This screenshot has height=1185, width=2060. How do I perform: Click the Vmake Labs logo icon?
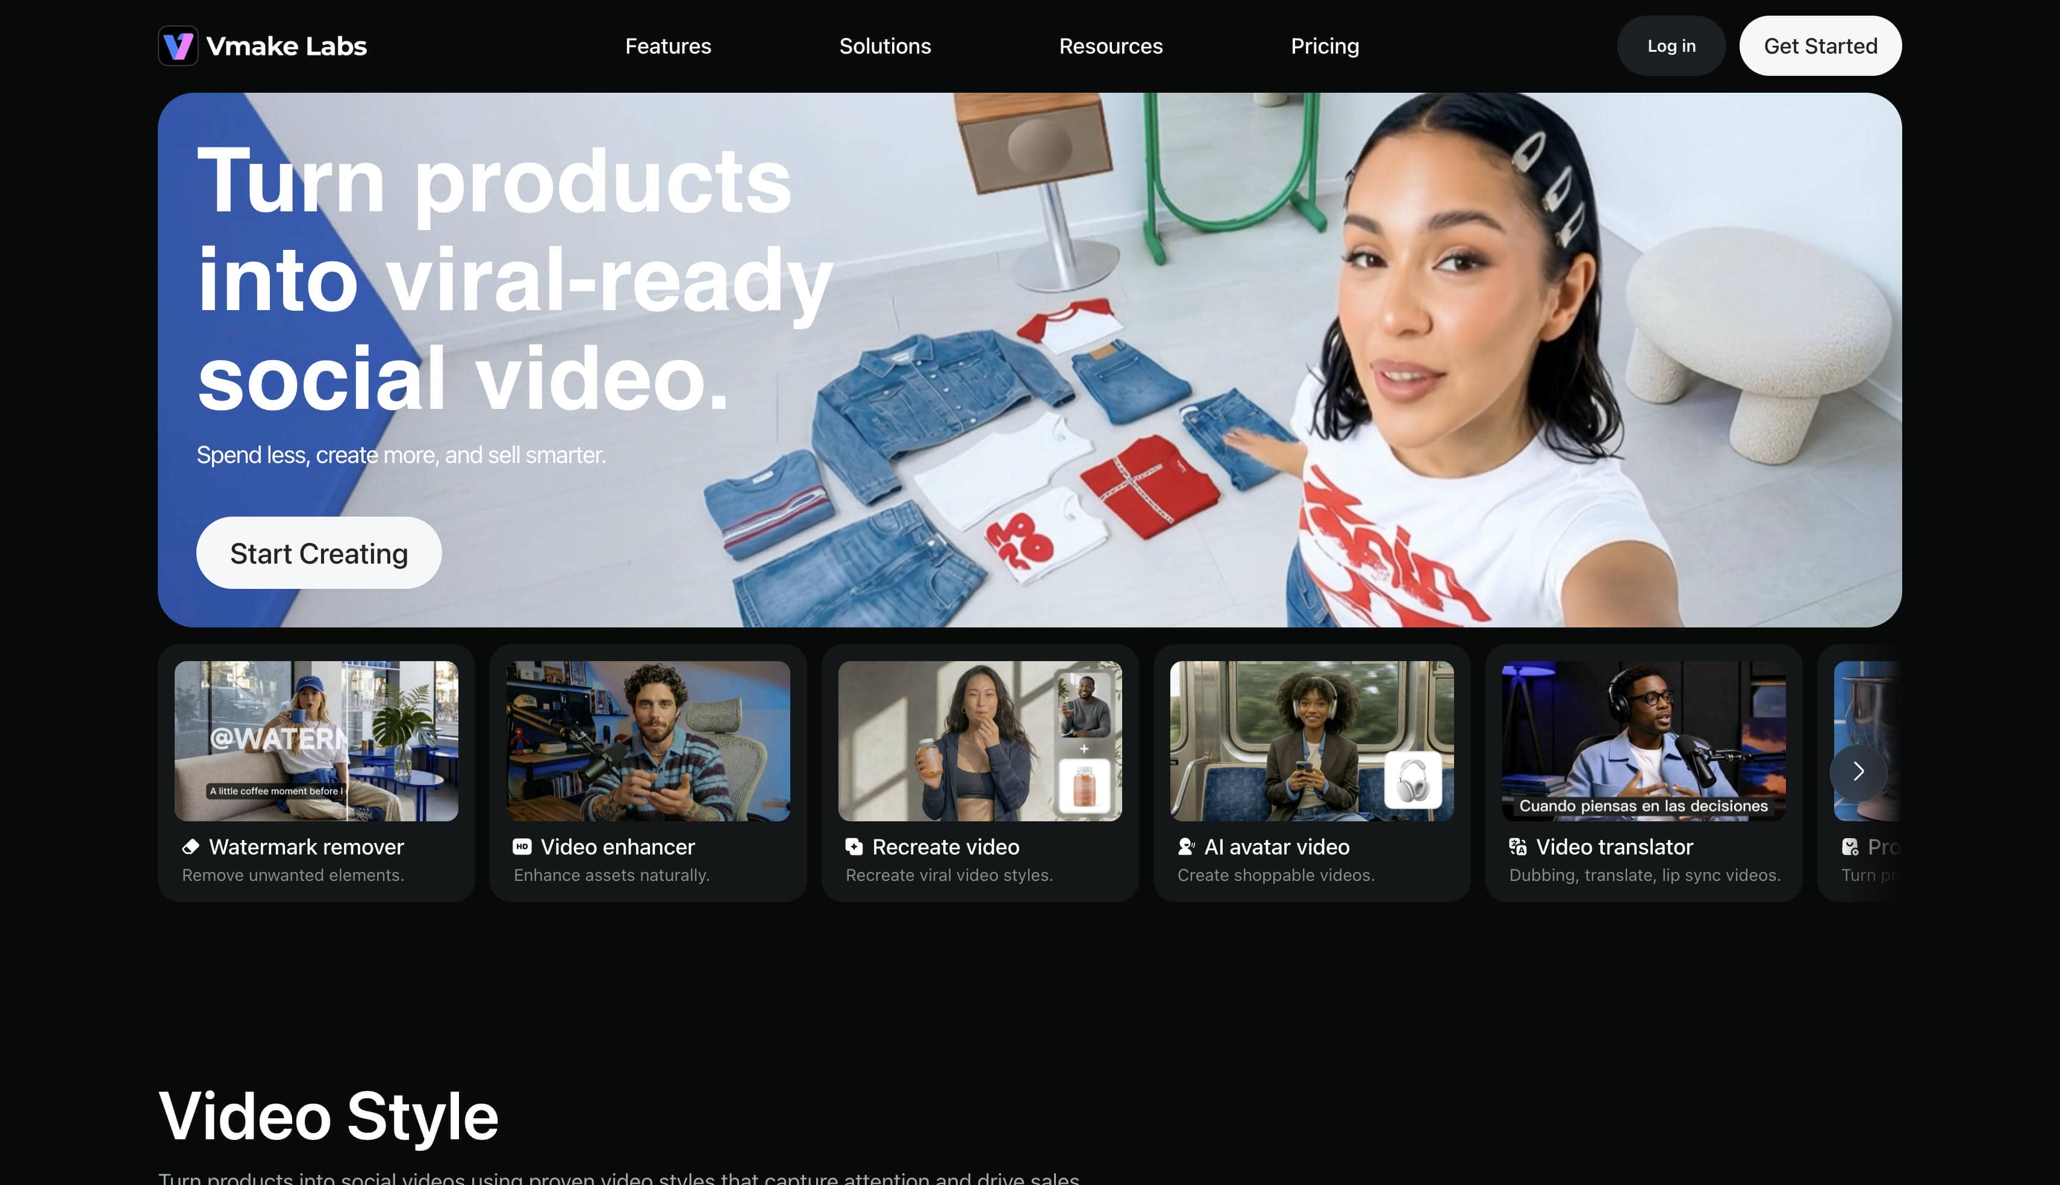[178, 46]
